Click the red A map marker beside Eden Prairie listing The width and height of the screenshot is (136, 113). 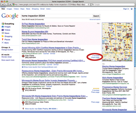click(x=23, y=56)
